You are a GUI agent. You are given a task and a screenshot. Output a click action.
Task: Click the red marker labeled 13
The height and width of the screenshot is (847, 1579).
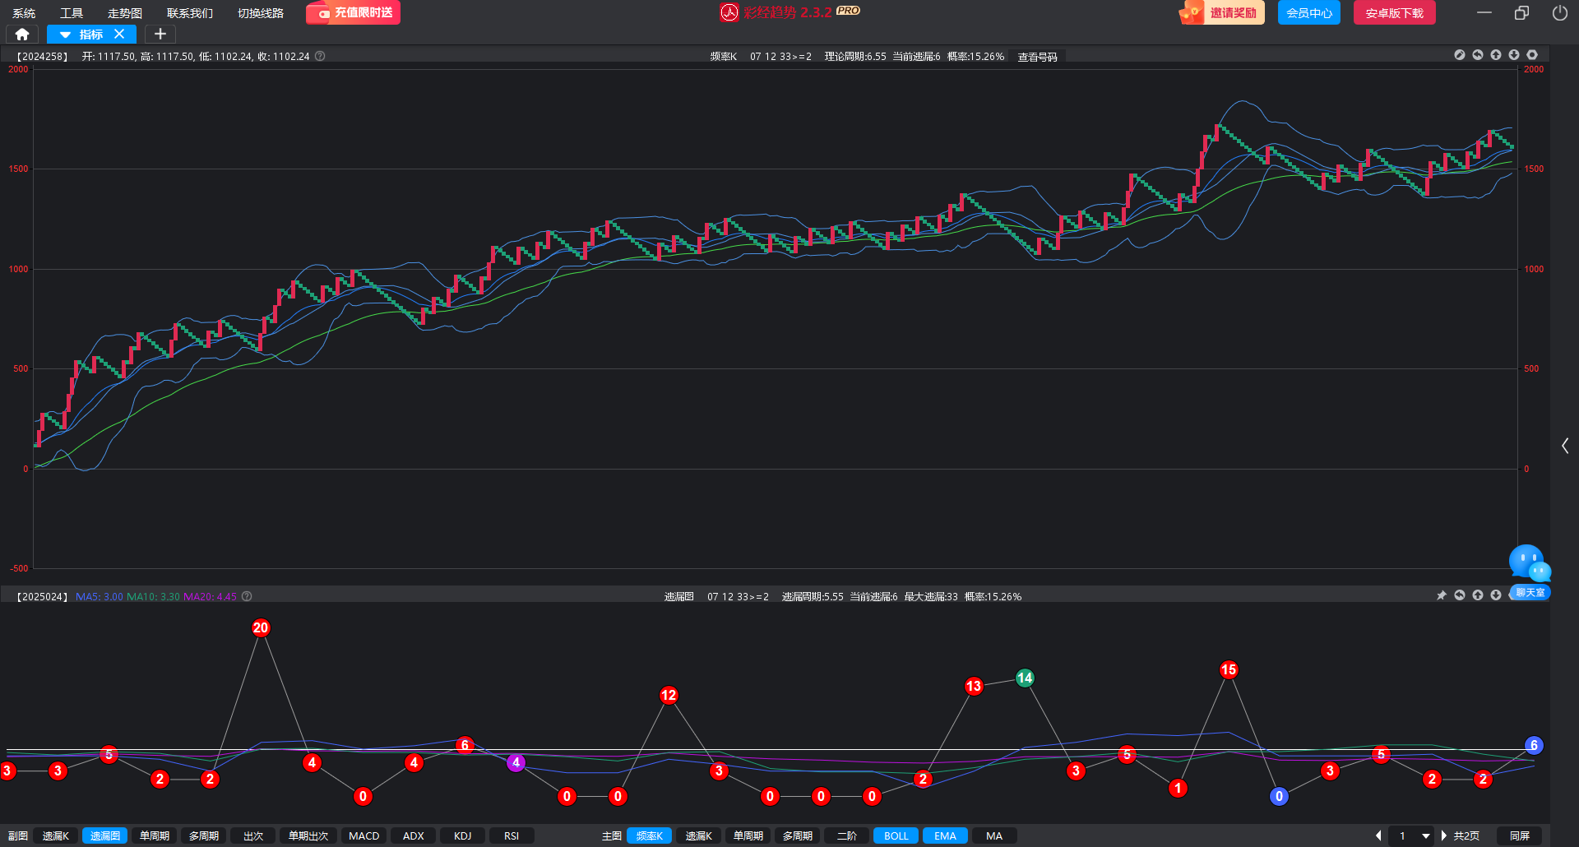click(974, 687)
